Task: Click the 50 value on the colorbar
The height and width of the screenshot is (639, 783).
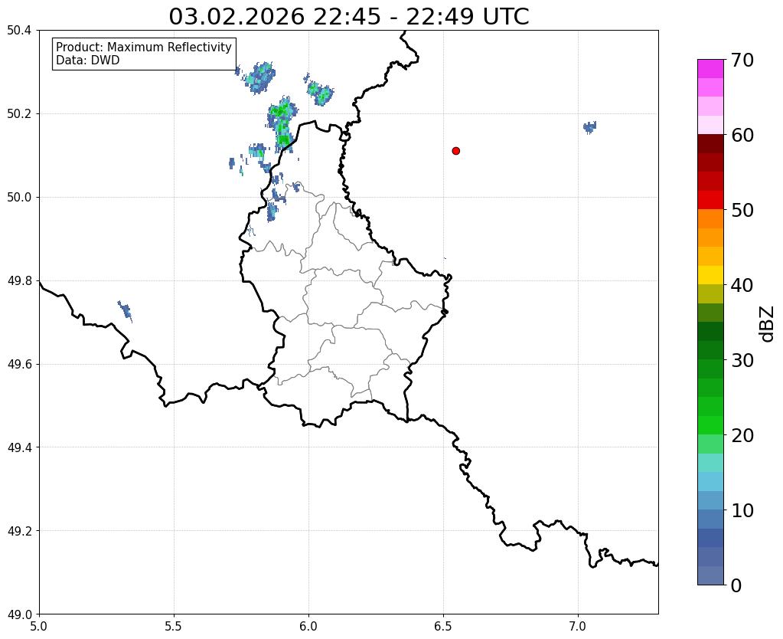Action: [742, 210]
